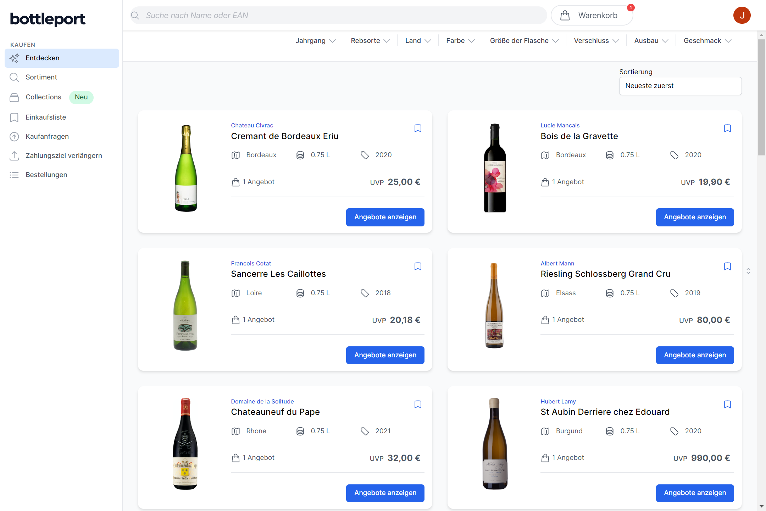The width and height of the screenshot is (766, 511).
Task: Click the Entdecken sparkle icon
Action: [14, 58]
